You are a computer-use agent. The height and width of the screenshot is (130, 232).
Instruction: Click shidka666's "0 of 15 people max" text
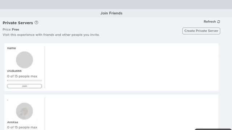click(22, 76)
